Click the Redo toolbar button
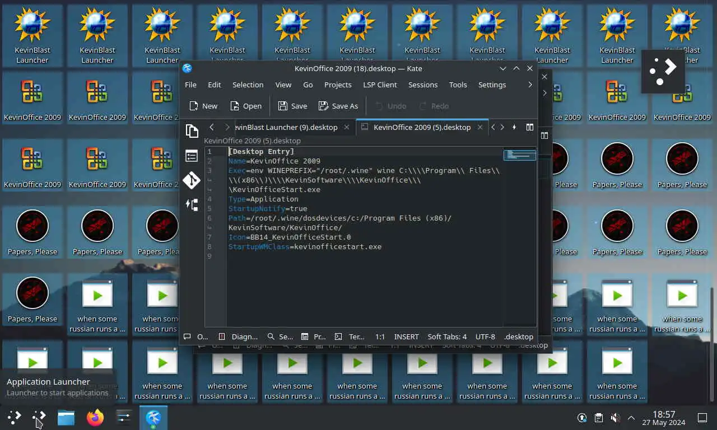The width and height of the screenshot is (717, 430). click(434, 106)
